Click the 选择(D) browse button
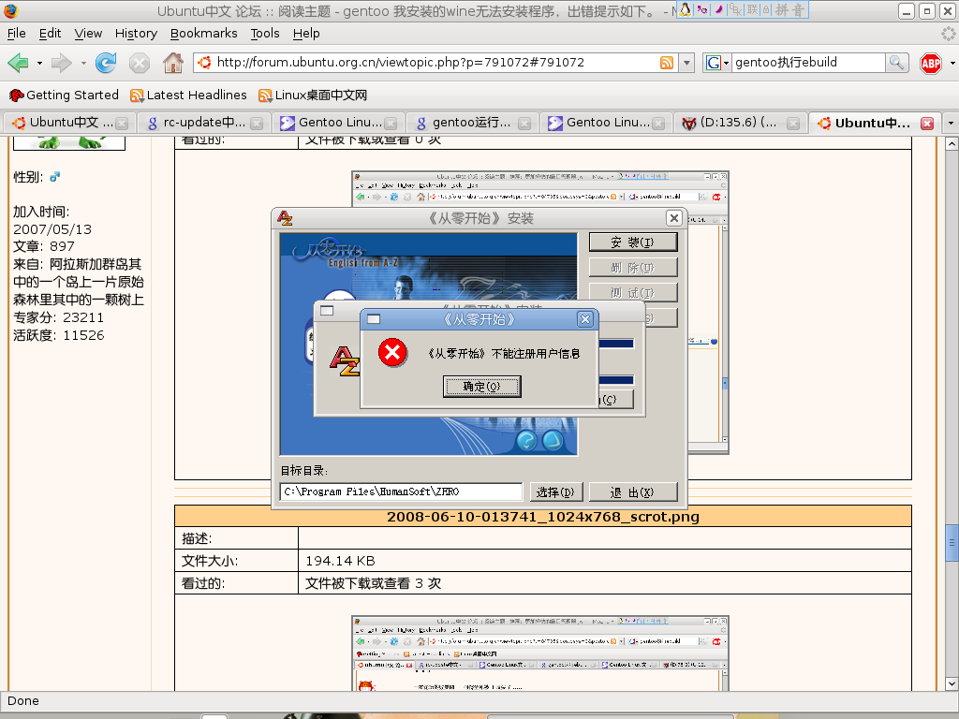This screenshot has width=959, height=719. [555, 492]
